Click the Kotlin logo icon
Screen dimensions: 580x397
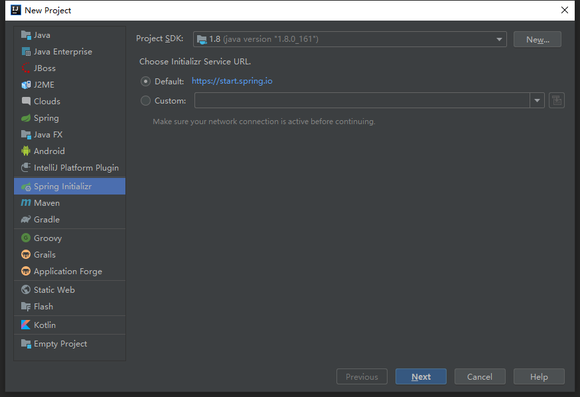26,325
